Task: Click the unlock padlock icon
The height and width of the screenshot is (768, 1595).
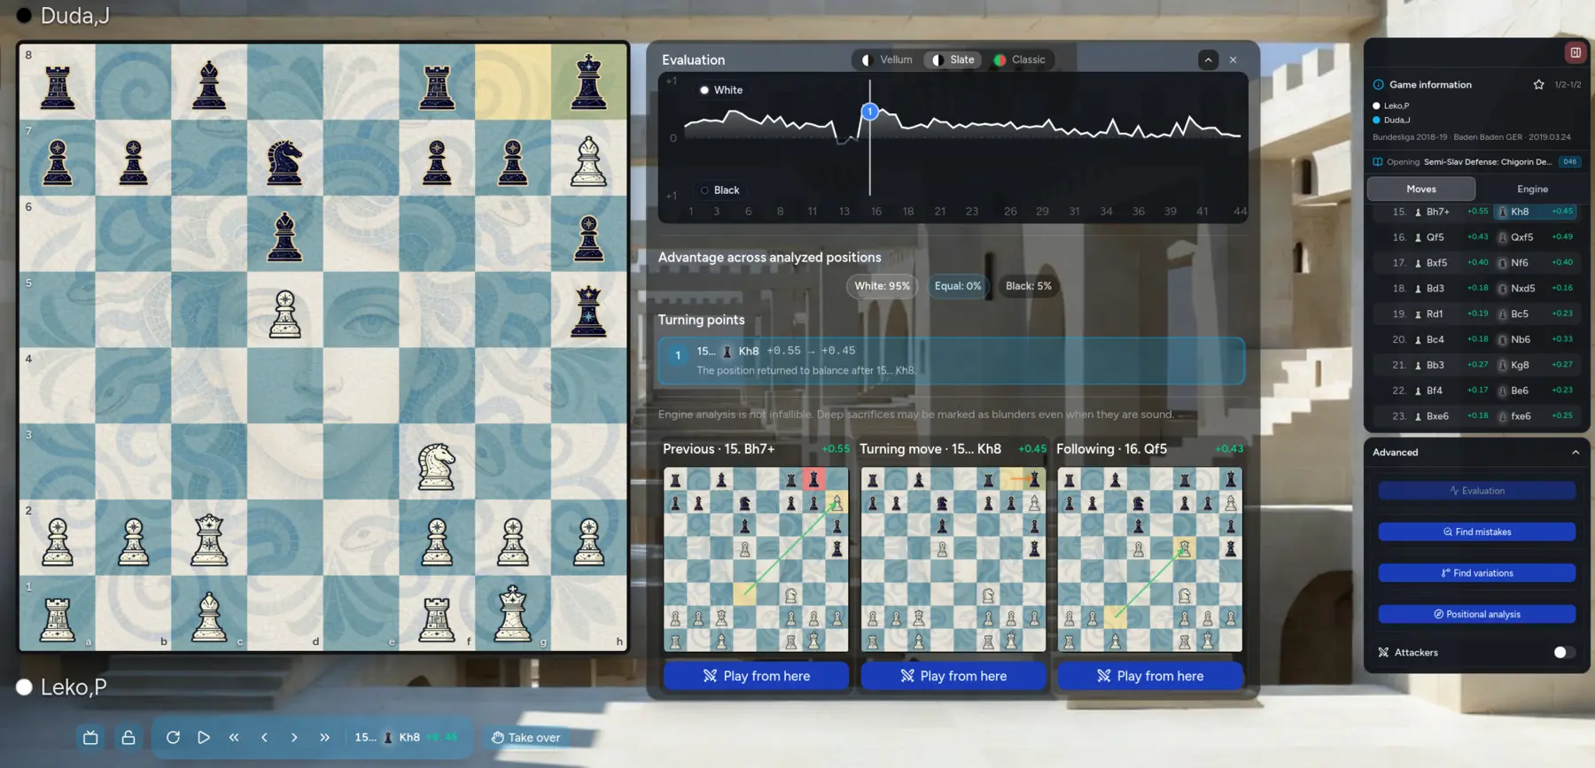Action: click(128, 737)
